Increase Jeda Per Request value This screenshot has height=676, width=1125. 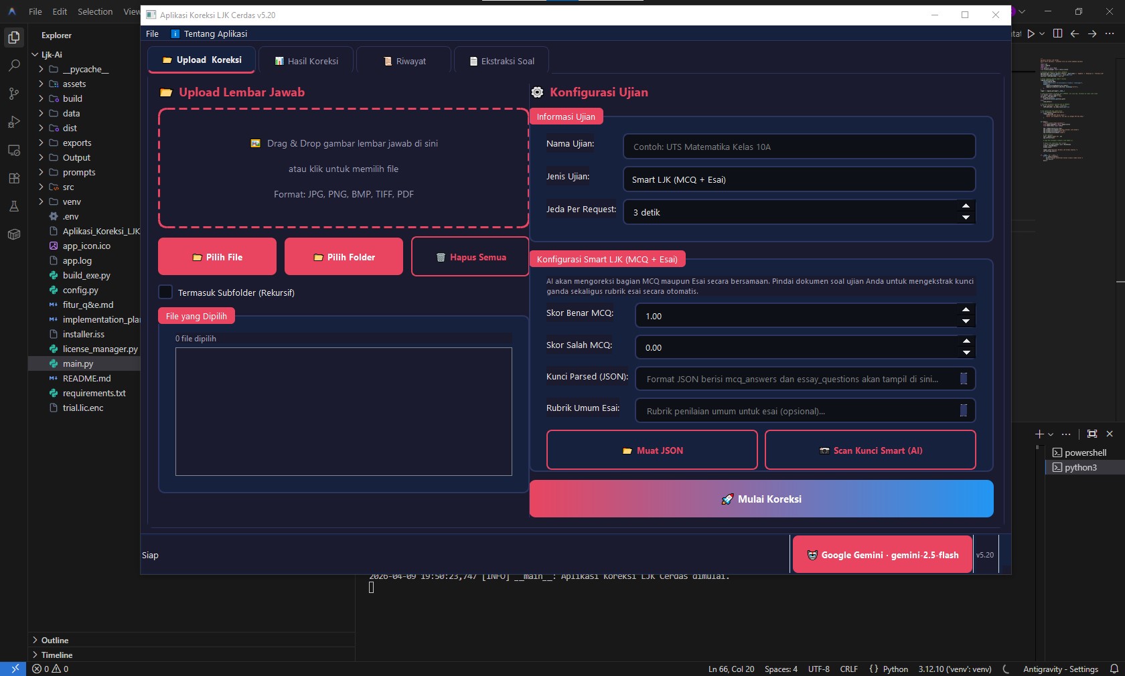tap(965, 206)
